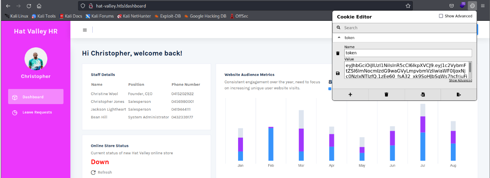Image resolution: width=490 pixels, height=178 pixels.
Task: Collapse the token cookie entry
Action: 339,38
